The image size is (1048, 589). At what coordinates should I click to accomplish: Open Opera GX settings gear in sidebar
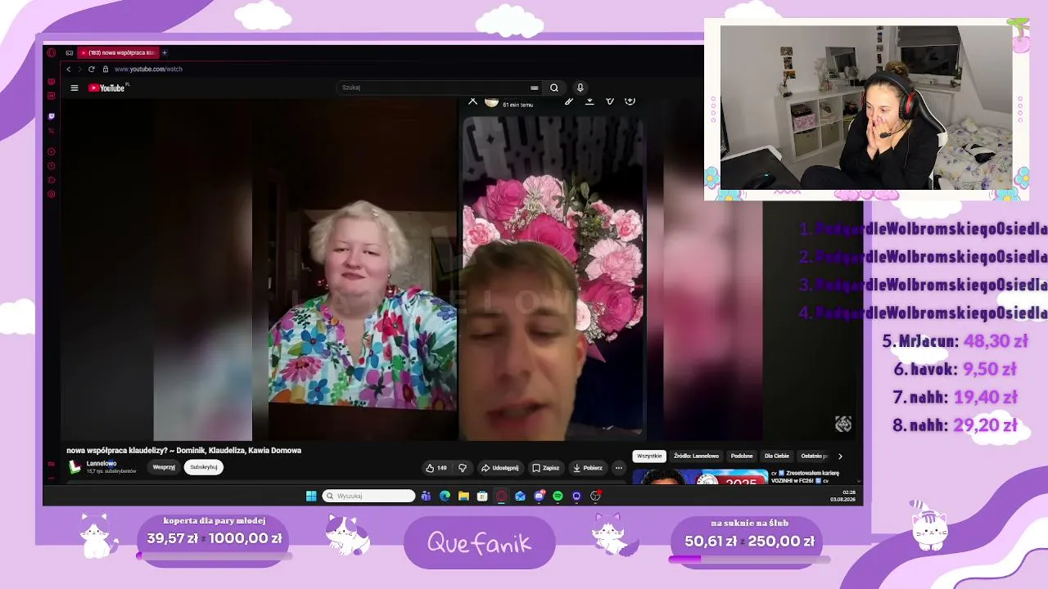tap(52, 194)
